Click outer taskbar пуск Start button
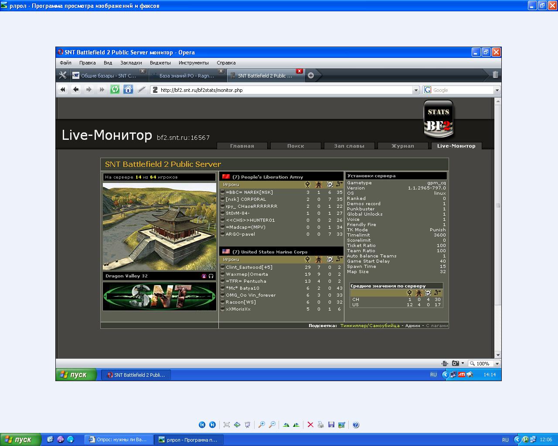558x446 pixels. (x=20, y=439)
